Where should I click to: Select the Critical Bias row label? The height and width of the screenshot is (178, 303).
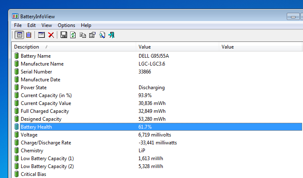(34, 174)
